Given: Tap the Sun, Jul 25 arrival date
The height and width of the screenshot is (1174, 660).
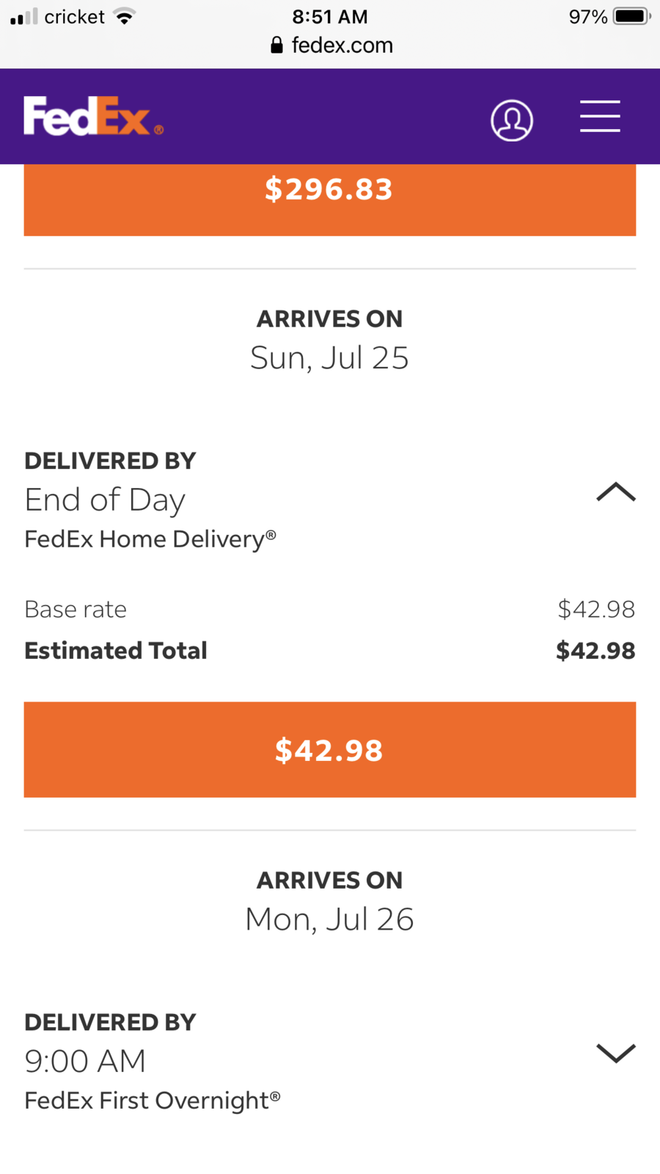Looking at the screenshot, I should (329, 358).
